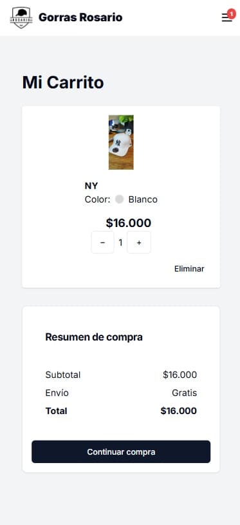
Task: Click the gray Blanco color swatch
Action: coord(120,199)
